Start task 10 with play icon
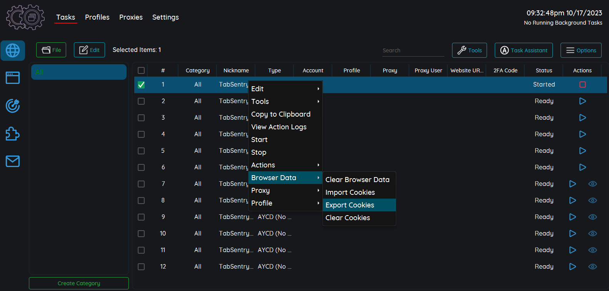 572,233
